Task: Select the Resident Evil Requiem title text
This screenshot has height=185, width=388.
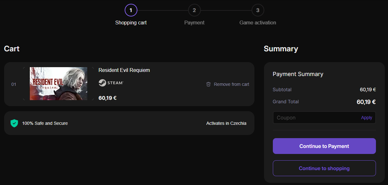Action: tap(124, 70)
